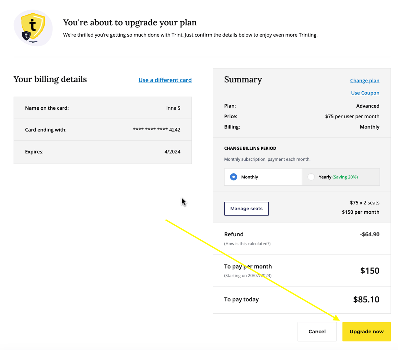Click the Advanced plan label
The image size is (398, 350).
pyautogui.click(x=368, y=106)
